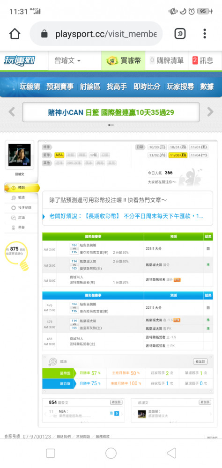Click the 推 5 recommend badge

coord(114,413)
